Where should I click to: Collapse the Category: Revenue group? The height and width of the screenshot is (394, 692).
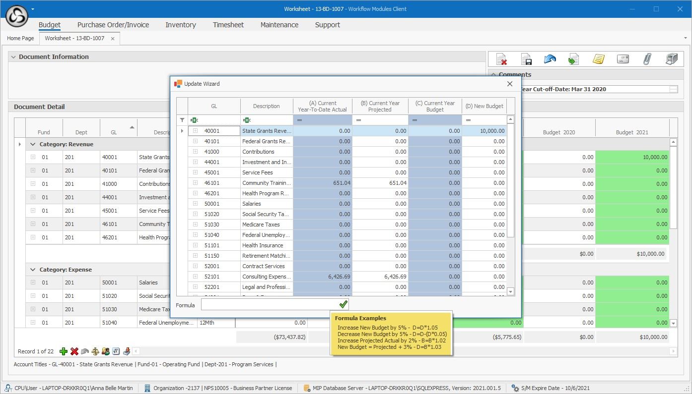coord(33,144)
